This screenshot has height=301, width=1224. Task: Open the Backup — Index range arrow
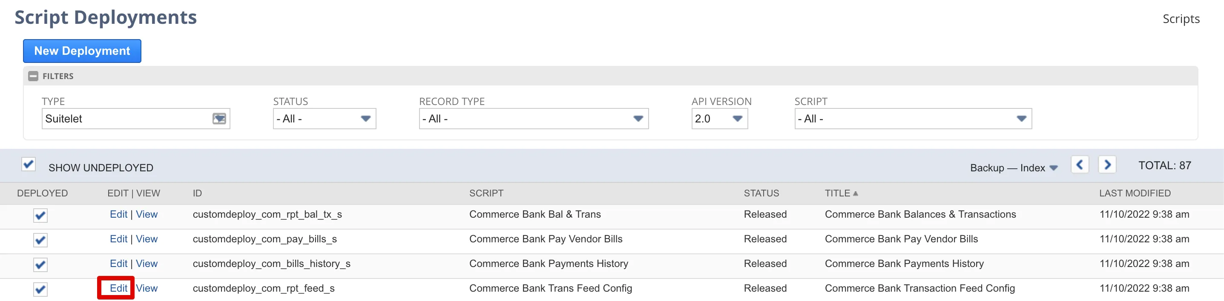coord(1053,168)
